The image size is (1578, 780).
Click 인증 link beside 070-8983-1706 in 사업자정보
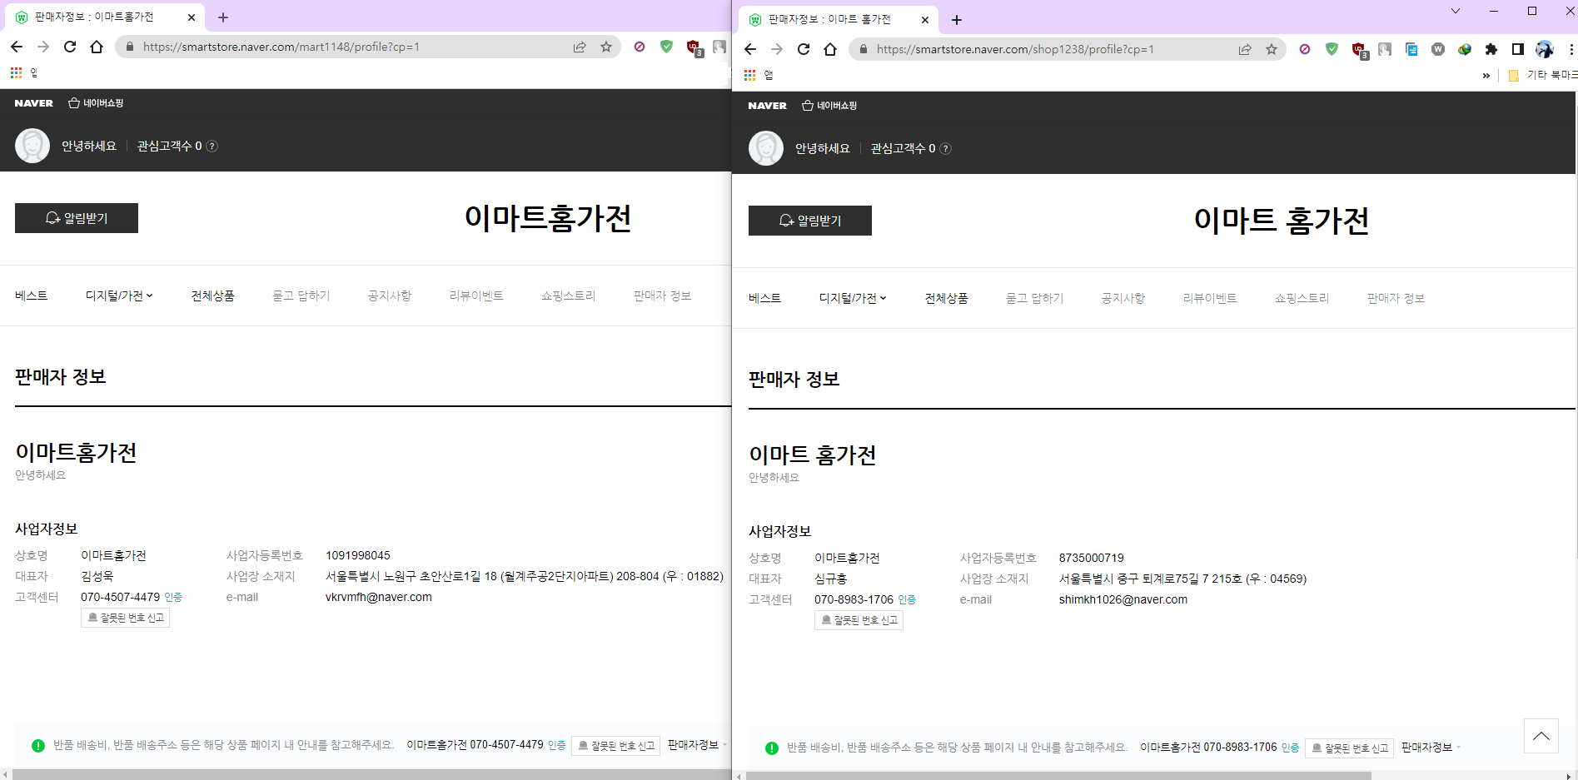tap(907, 600)
